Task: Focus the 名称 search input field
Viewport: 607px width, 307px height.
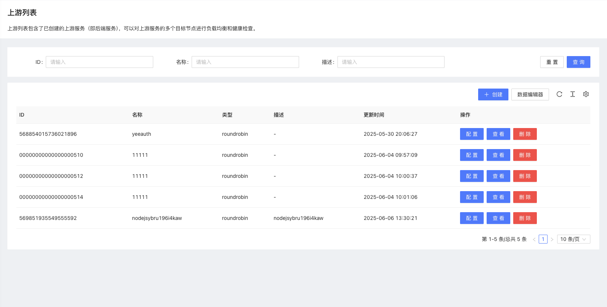Action: [x=245, y=62]
